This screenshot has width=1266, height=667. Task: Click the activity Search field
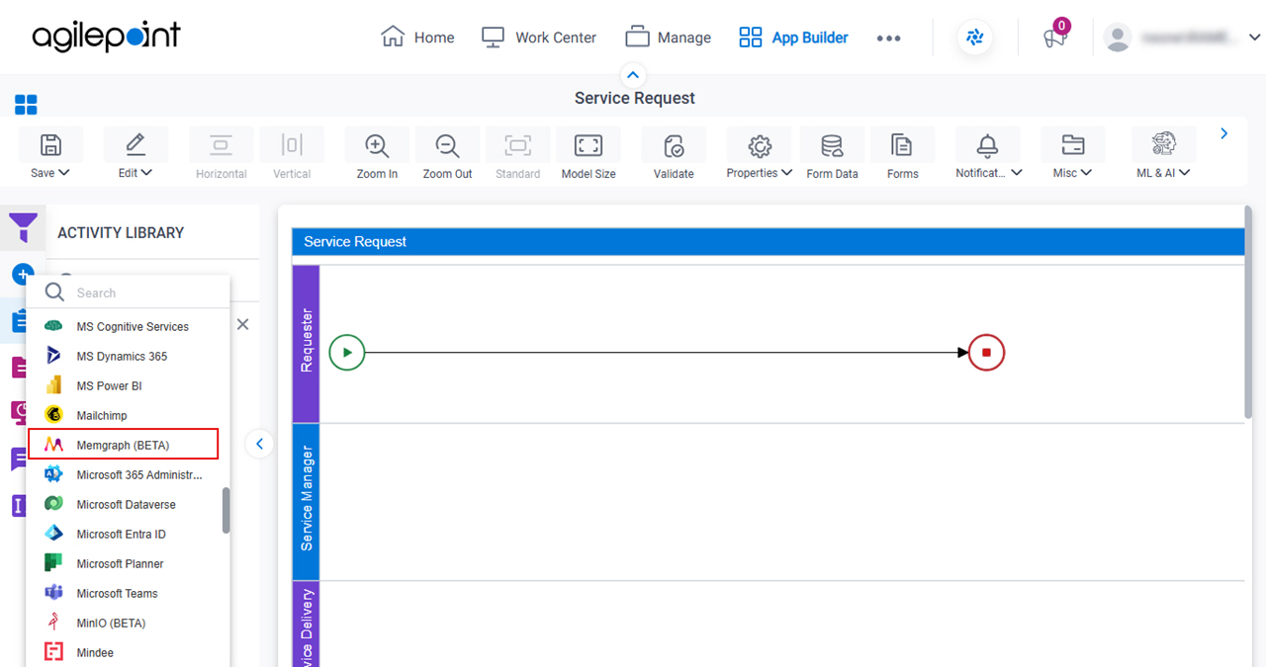128,292
